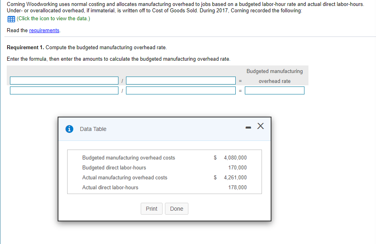Click the 4,261,000 actual overhead value
This screenshot has width=376, height=244.
click(235, 177)
